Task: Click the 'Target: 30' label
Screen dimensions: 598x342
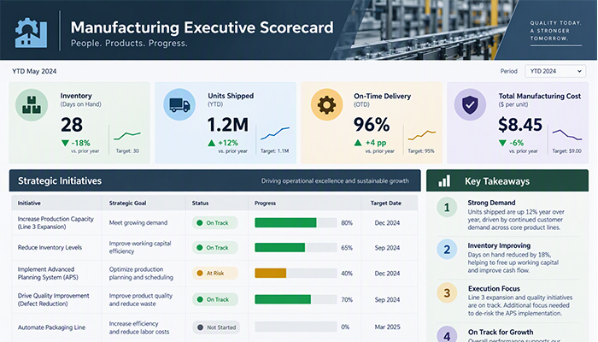Action: click(127, 151)
